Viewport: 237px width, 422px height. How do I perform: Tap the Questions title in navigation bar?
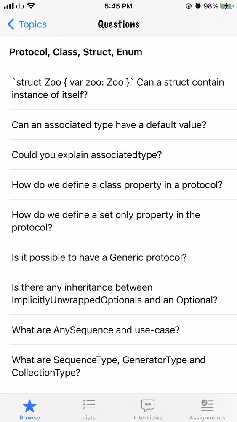click(118, 24)
